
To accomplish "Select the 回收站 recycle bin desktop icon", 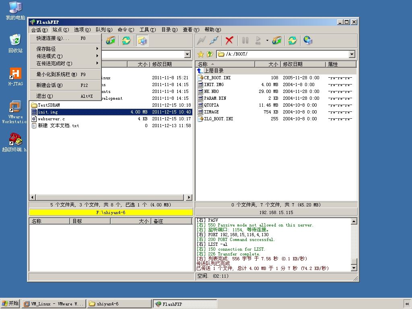I will 15,40.
